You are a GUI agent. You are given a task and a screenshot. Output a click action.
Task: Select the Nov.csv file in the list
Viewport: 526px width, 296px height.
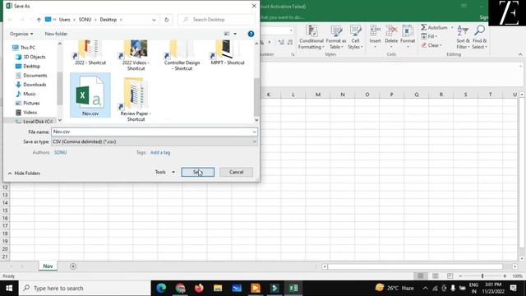(90, 95)
